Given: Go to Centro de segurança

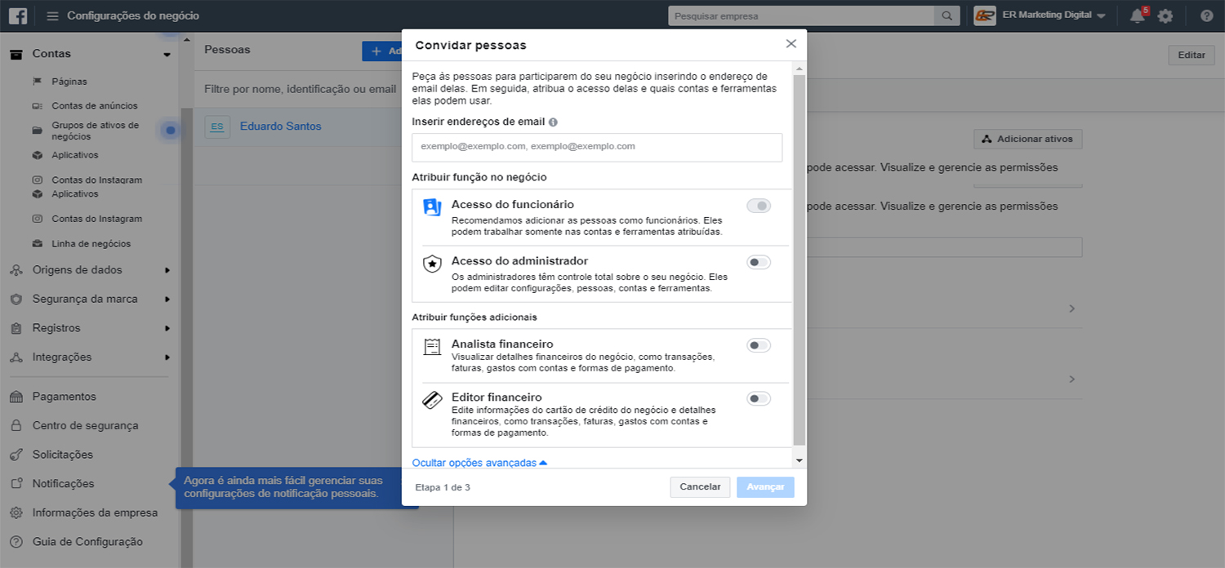Looking at the screenshot, I should [85, 426].
